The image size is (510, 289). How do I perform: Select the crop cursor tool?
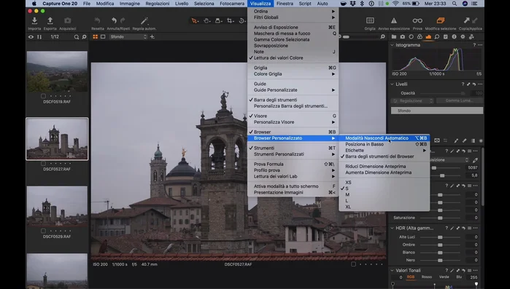(x=231, y=21)
